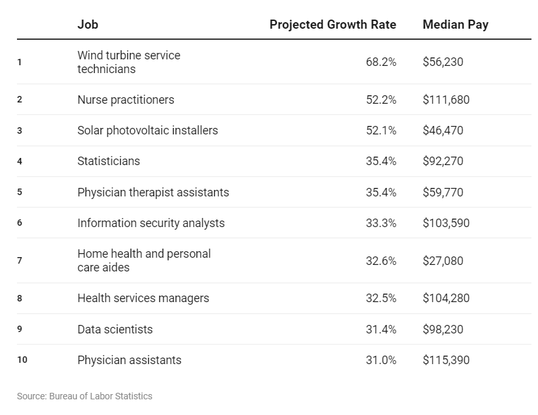Click the Nurse practitioners job name
The image size is (538, 415).
point(125,100)
